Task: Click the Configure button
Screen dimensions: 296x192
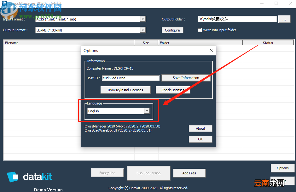Action: [x=172, y=30]
